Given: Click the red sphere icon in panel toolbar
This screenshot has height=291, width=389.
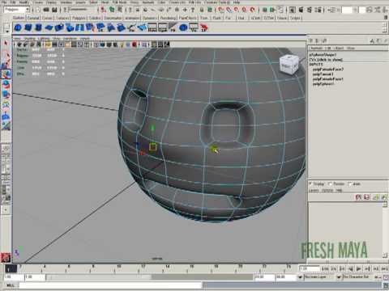Looking at the screenshot, I should (135, 44).
